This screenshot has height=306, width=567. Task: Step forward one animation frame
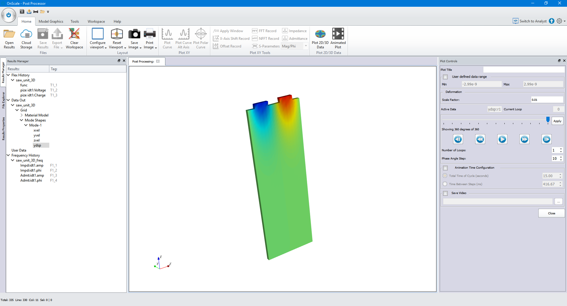[x=524, y=139]
